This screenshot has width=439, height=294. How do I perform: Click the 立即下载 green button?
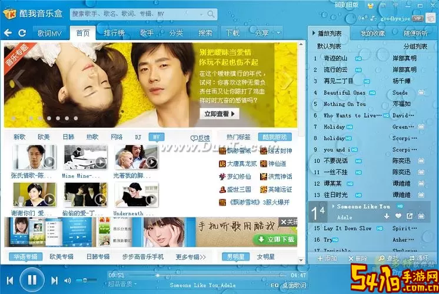[x=275, y=239]
